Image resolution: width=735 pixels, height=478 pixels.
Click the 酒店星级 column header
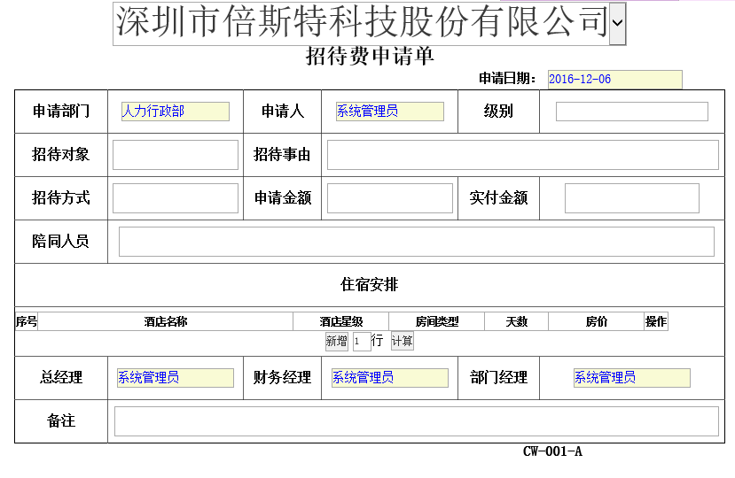tap(340, 321)
